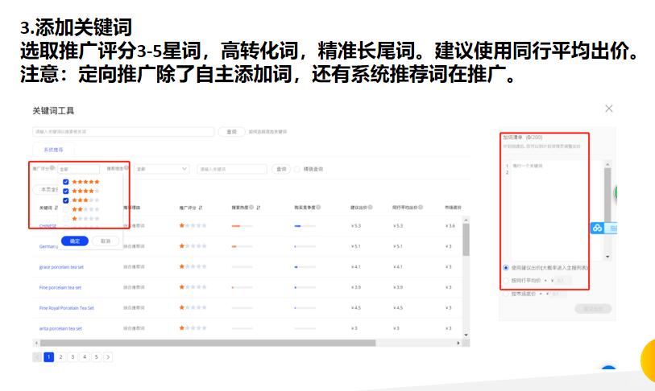Check the two-star rating checkbox

(65, 209)
